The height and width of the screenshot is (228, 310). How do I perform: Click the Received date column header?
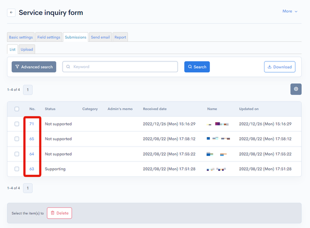(x=154, y=109)
